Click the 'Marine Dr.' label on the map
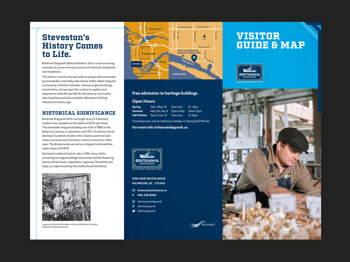This screenshot has height=262, width=350. click(x=151, y=33)
